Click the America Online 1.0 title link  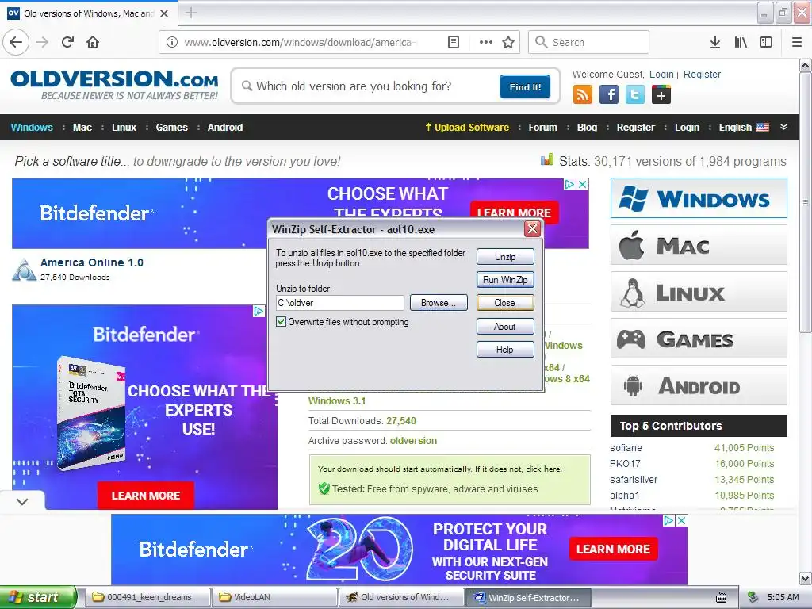(x=92, y=262)
